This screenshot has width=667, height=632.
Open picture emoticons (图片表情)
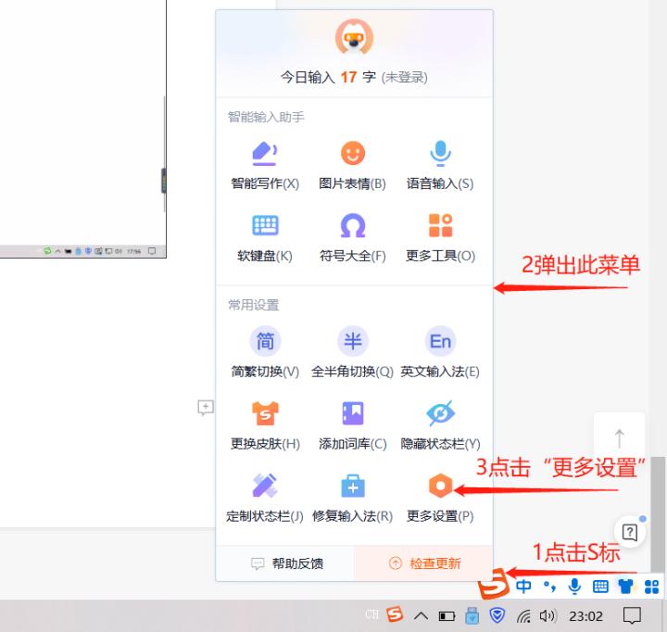click(x=353, y=165)
